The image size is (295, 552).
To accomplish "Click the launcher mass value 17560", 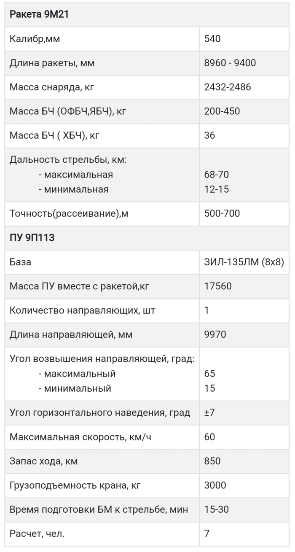I will [x=218, y=286].
